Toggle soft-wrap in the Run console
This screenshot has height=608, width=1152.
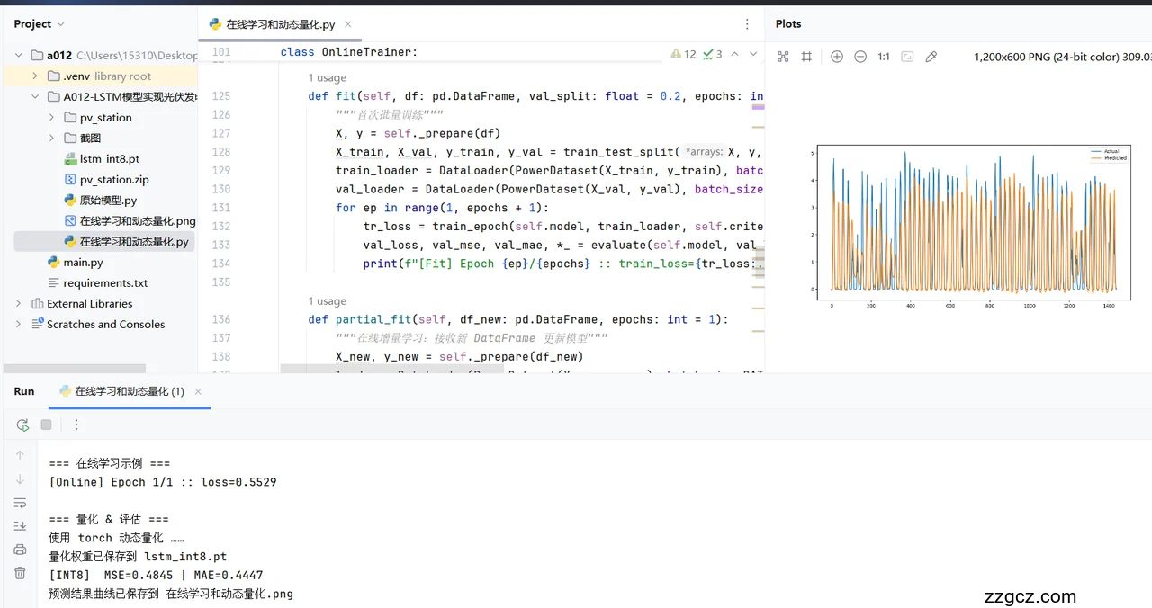pyautogui.click(x=20, y=503)
